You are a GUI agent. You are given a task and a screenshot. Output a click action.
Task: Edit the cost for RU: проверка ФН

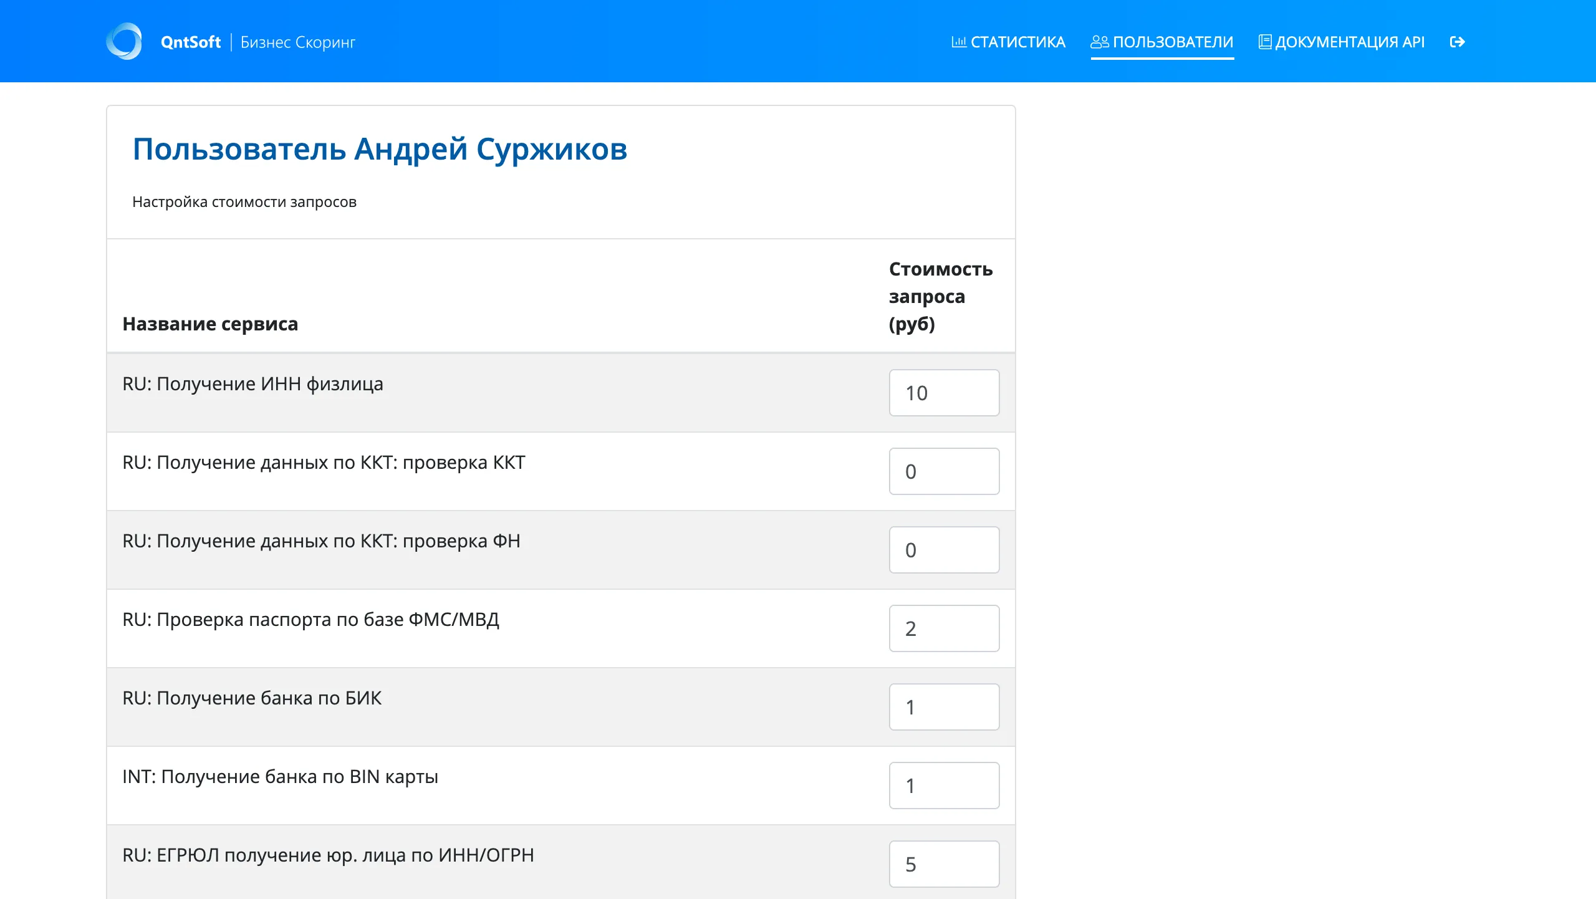944,550
